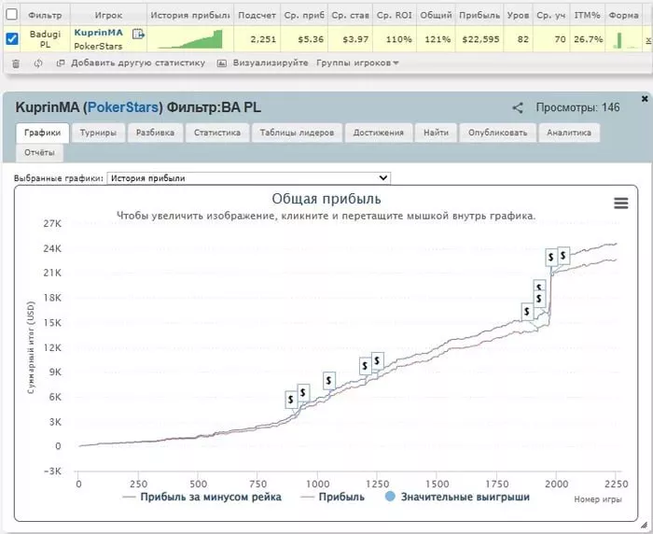The image size is (653, 534).
Task: Open the Разбивка tab
Action: (x=155, y=133)
